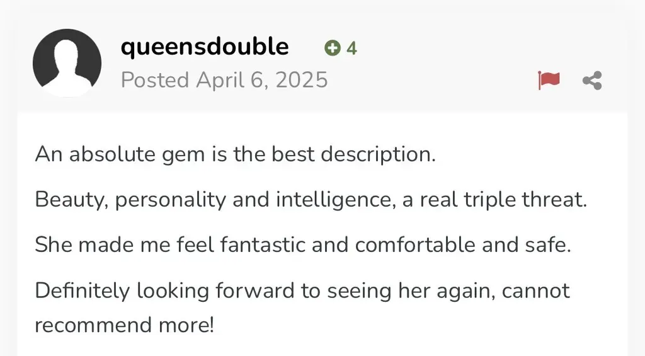Open the Posted April 6, 2025 permalink

point(224,80)
